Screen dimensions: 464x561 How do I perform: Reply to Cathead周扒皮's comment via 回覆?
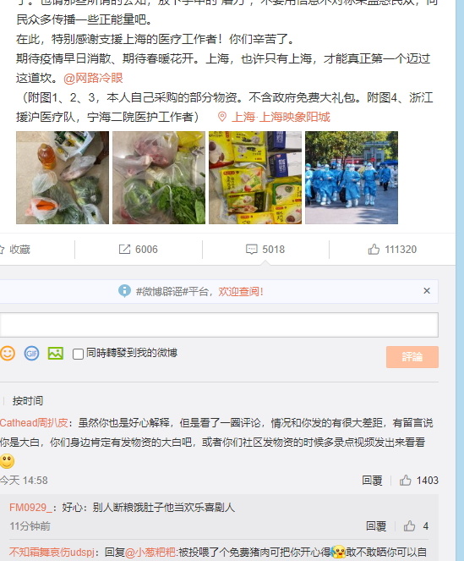[x=372, y=480]
